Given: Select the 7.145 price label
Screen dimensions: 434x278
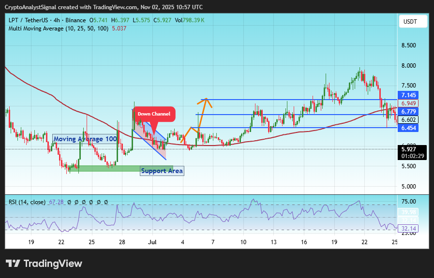Looking at the screenshot, I should click(408, 95).
